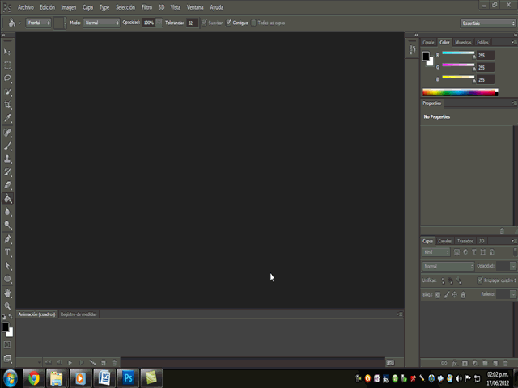The width and height of the screenshot is (518, 388).
Task: Select the Path Selection tool
Action: [7, 266]
